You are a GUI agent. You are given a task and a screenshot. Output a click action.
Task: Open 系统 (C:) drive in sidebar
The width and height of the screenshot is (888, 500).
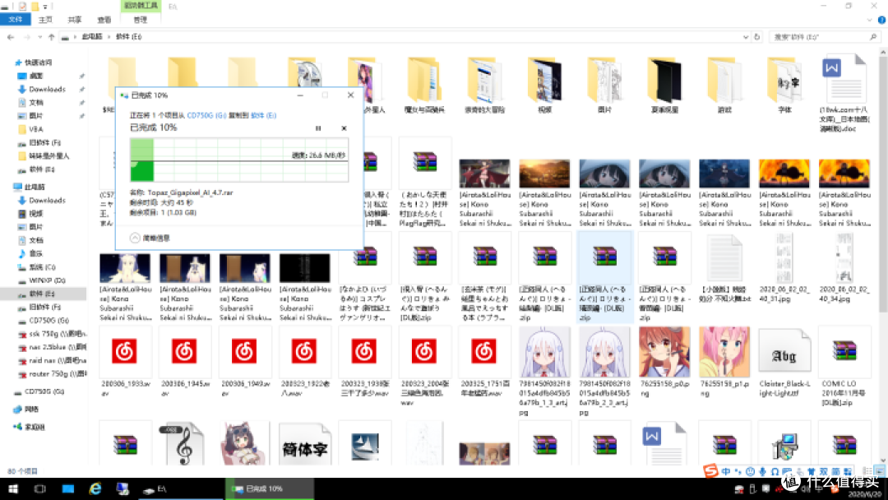(x=43, y=266)
